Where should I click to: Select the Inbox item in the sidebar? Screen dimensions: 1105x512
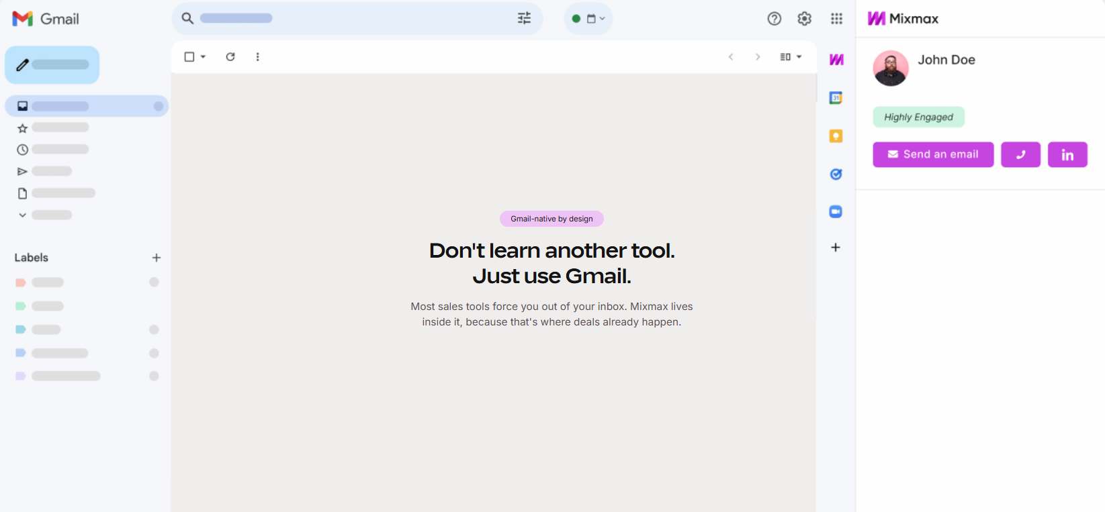coord(87,106)
